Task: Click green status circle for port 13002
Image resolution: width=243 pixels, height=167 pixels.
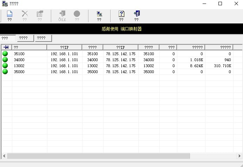Action: pyautogui.click(x=5, y=66)
